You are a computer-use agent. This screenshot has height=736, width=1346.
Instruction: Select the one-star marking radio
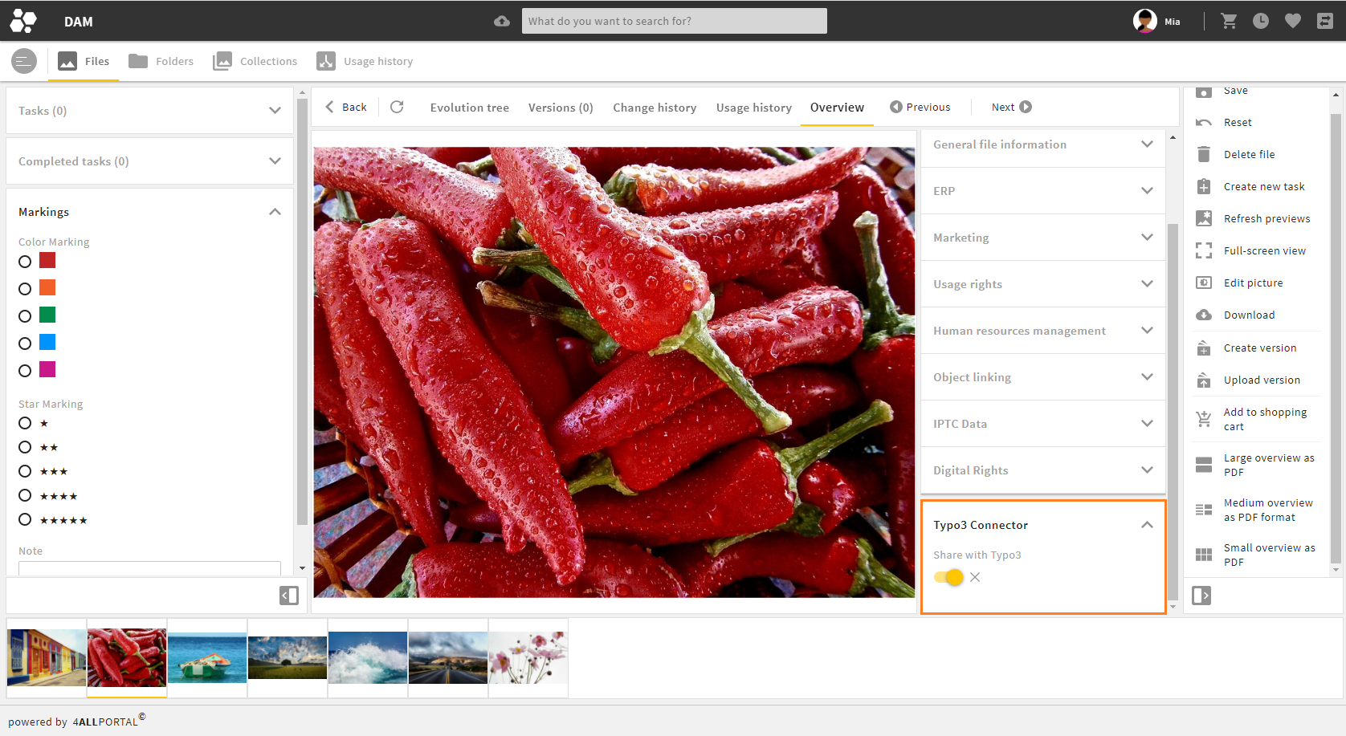25,423
